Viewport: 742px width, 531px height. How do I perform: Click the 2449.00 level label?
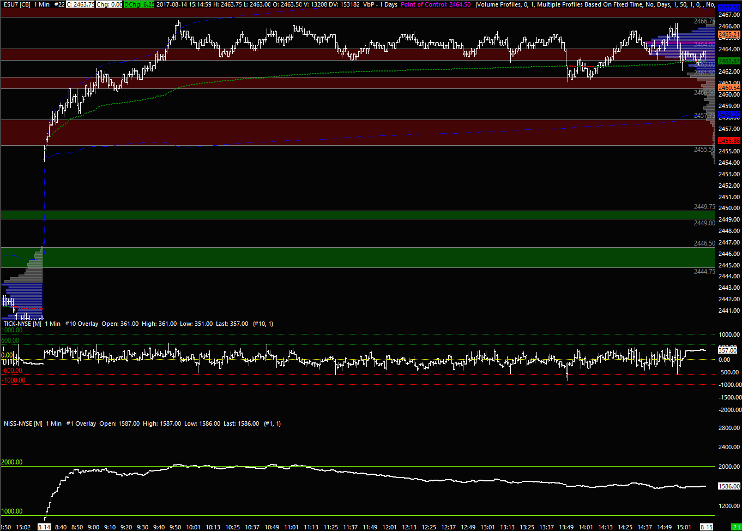click(704, 223)
